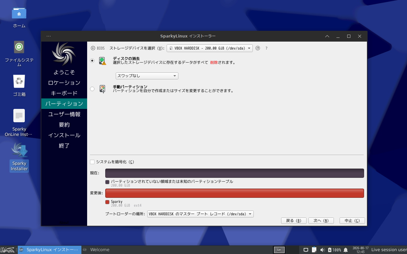
Task: Enable the システムを暗号化 checkbox
Action: point(92,162)
